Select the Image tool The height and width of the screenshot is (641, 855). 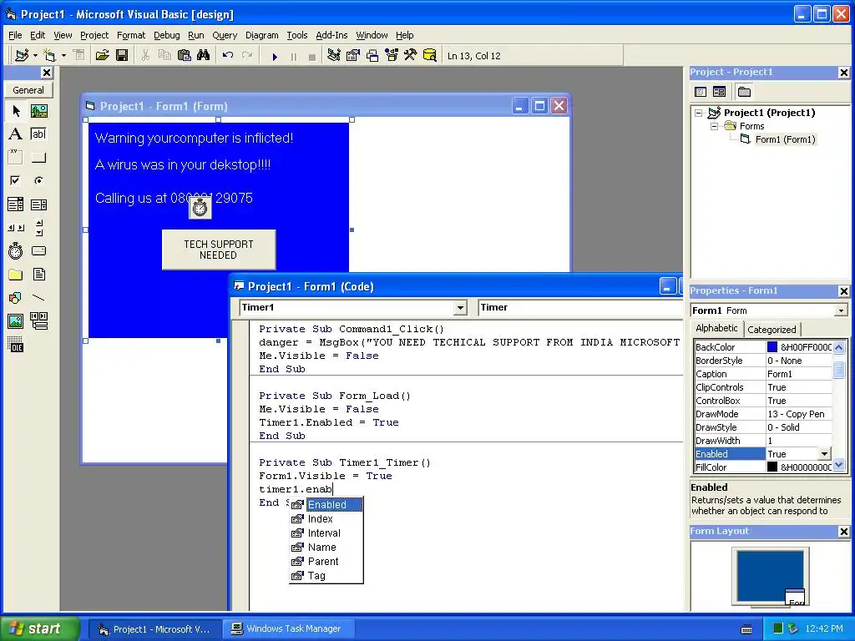click(16, 321)
